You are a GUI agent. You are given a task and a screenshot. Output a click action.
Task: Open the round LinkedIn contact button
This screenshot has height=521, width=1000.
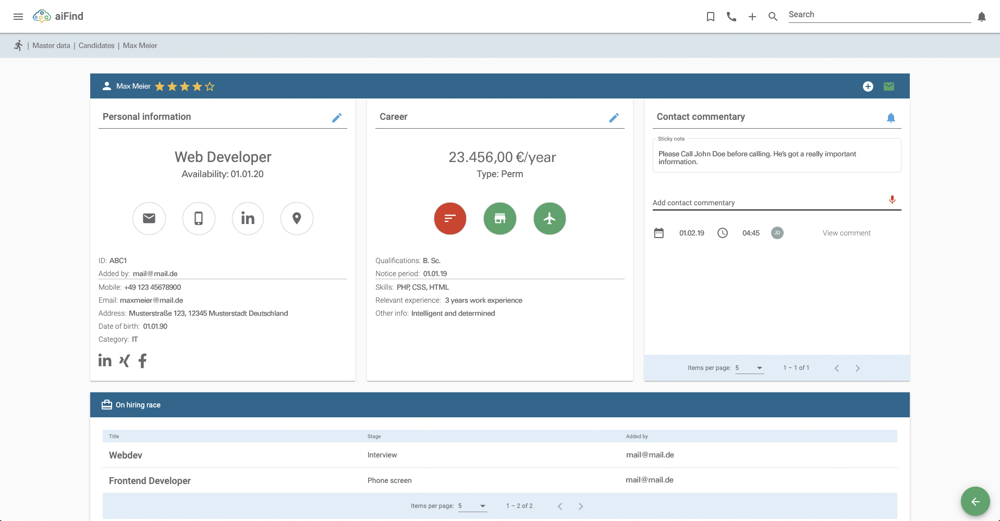click(248, 218)
